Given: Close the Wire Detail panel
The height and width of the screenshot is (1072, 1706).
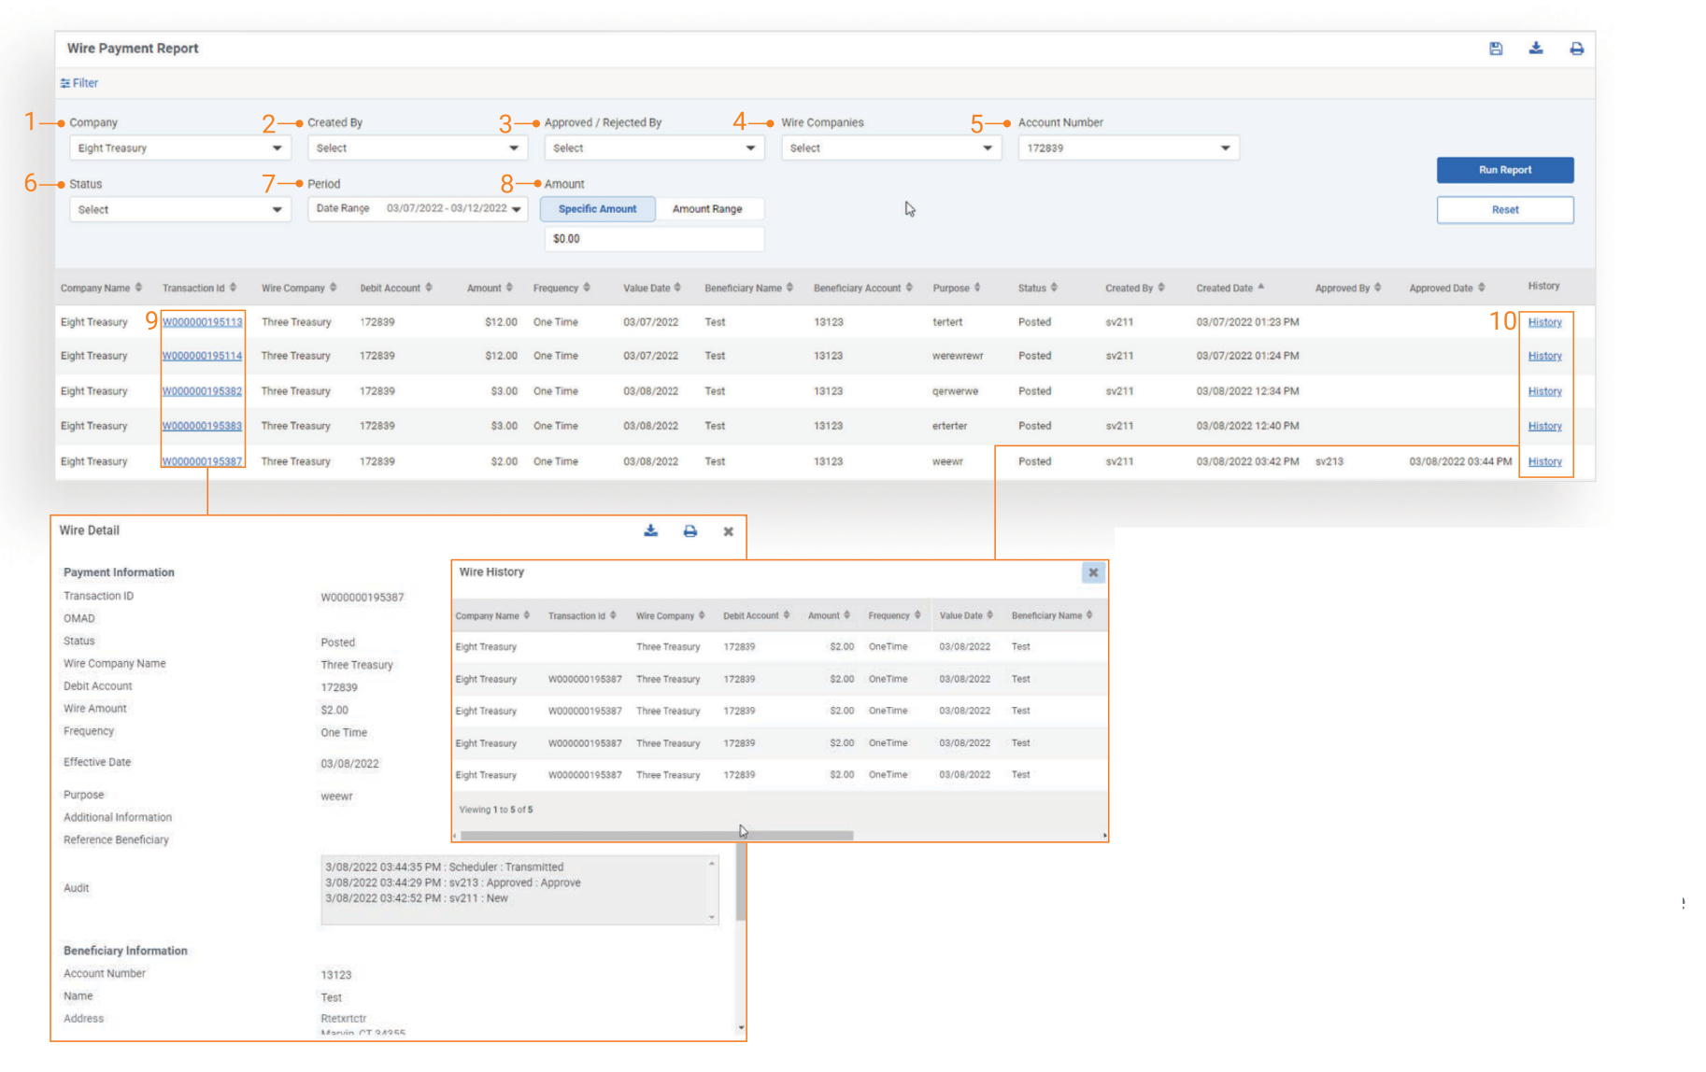Looking at the screenshot, I should pyautogui.click(x=728, y=531).
